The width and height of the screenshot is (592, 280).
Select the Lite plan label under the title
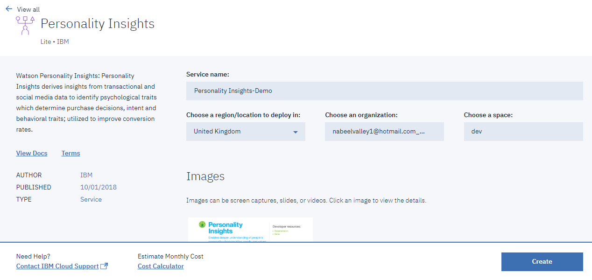pyautogui.click(x=45, y=42)
